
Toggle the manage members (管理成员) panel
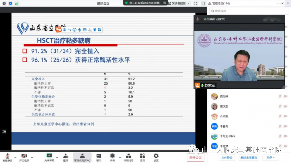(82, 157)
